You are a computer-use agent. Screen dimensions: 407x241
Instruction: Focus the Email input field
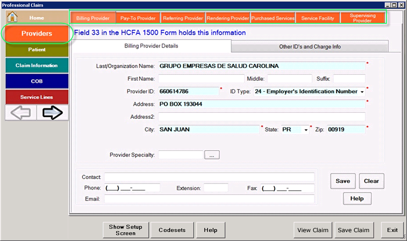(209, 199)
